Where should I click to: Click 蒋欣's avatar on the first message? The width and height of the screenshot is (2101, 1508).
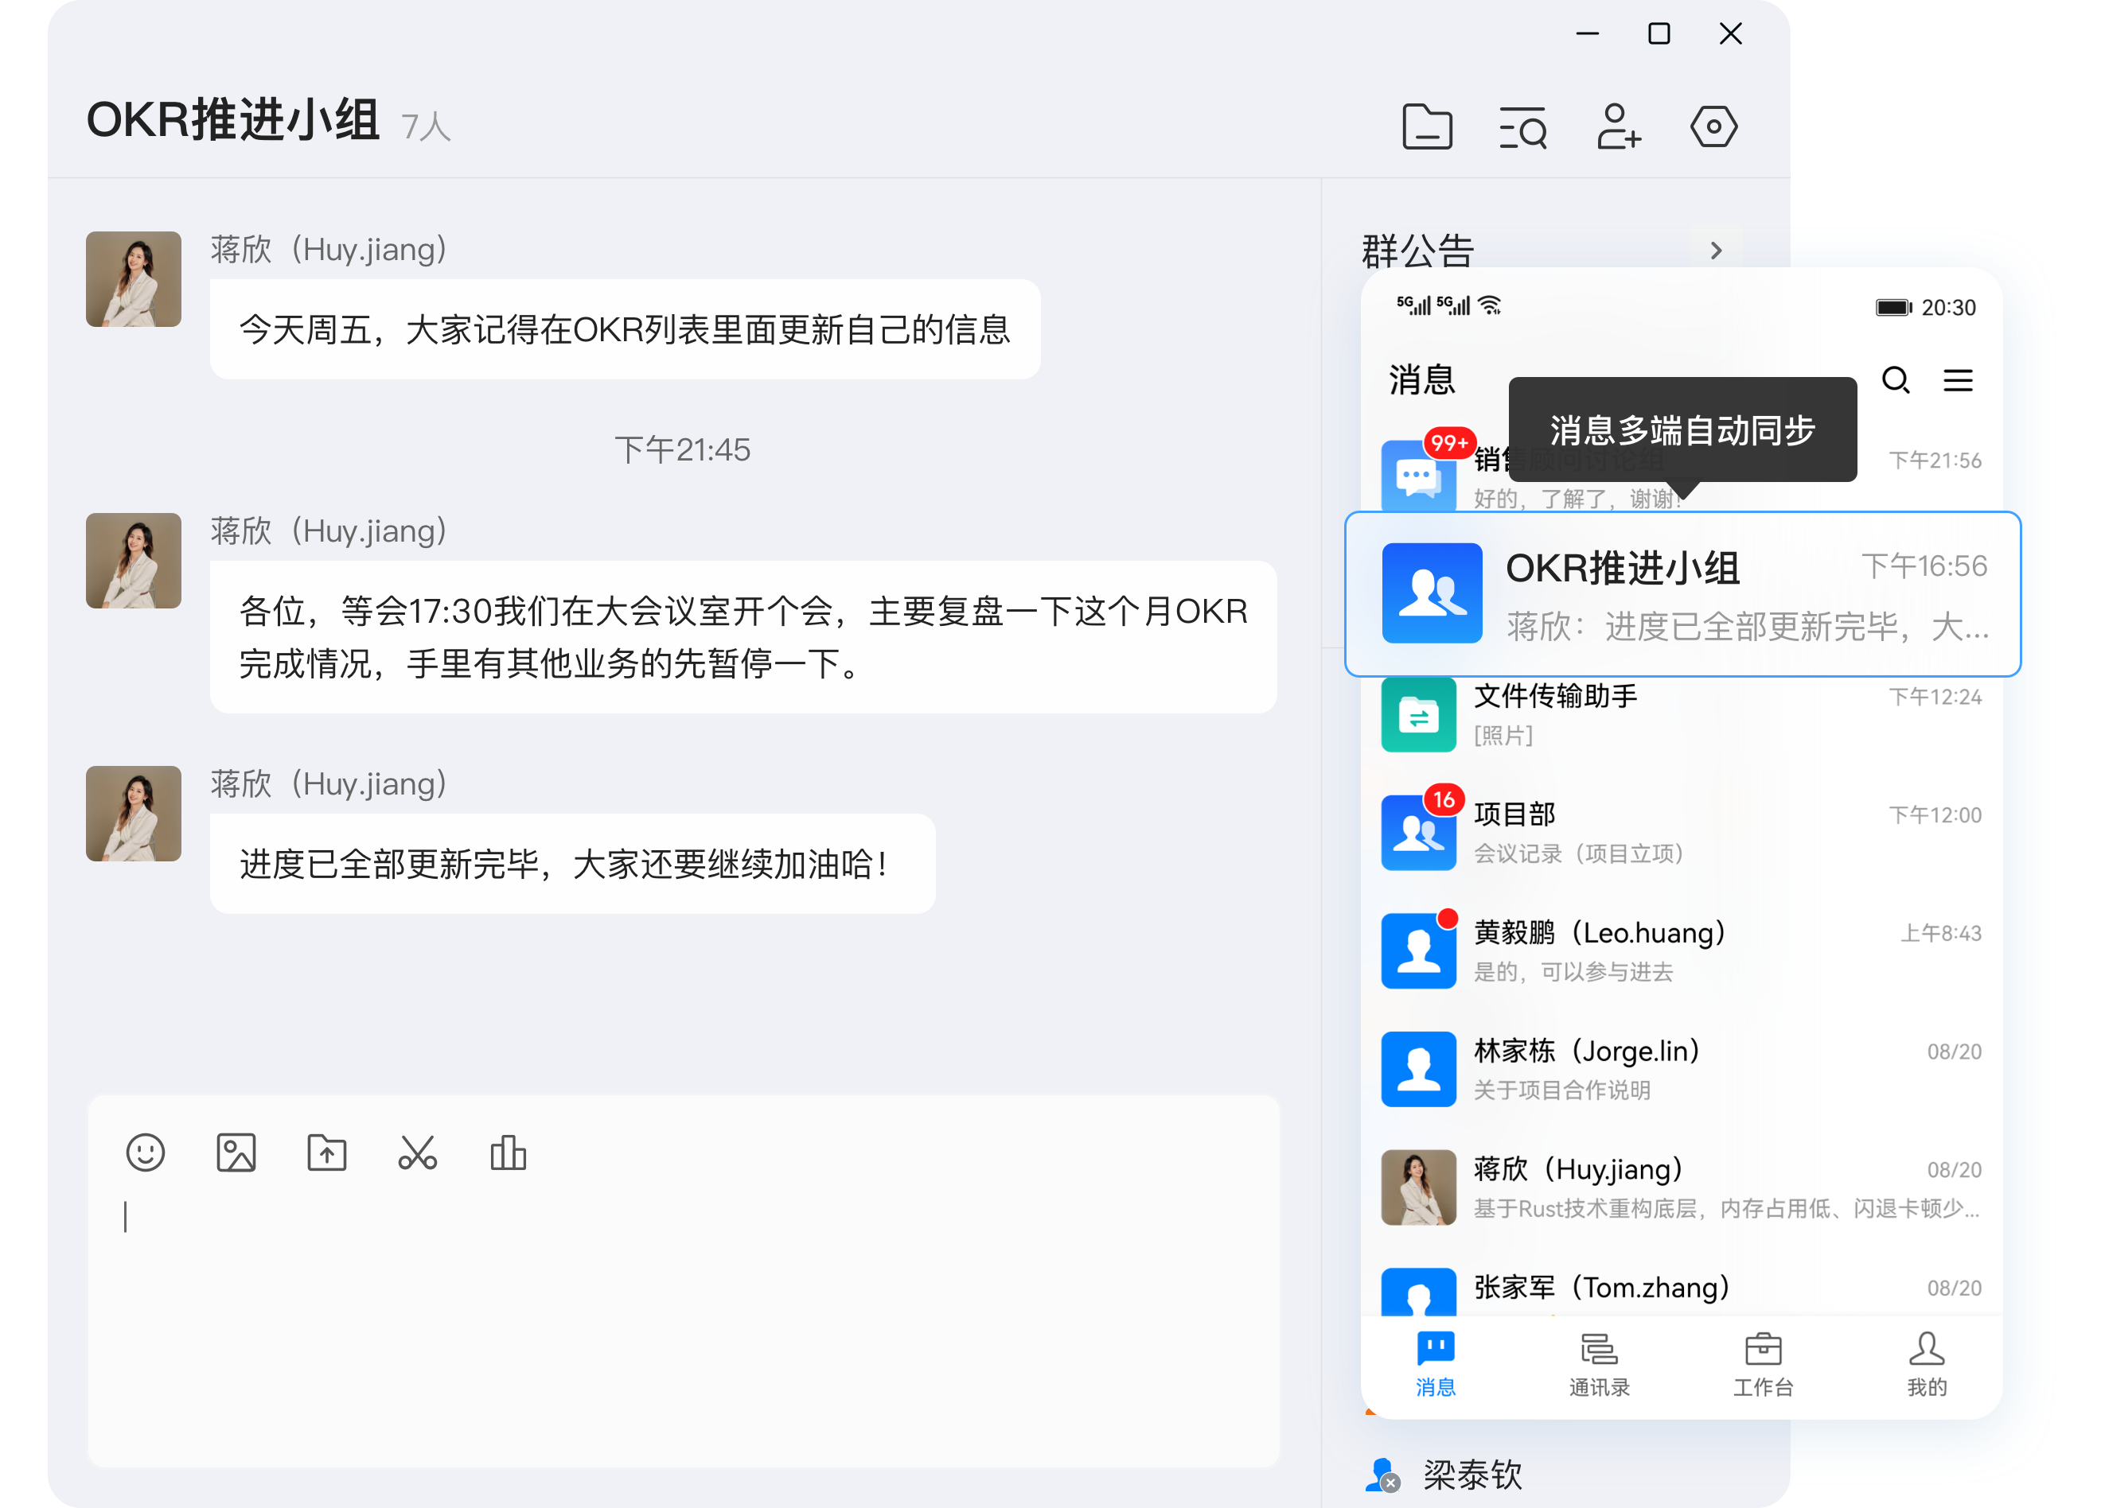pos(134,278)
